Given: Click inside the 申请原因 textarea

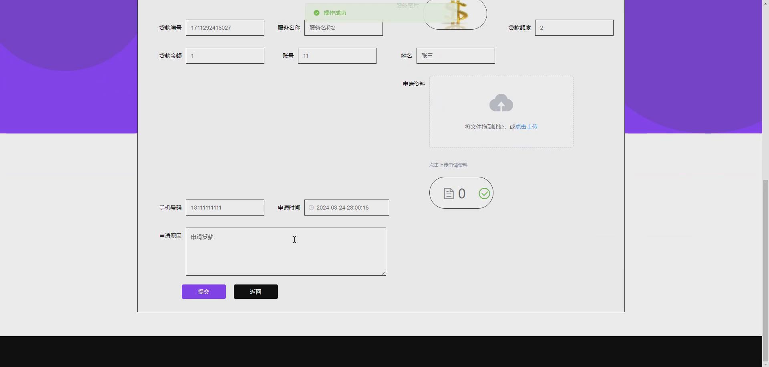Looking at the screenshot, I should click(x=286, y=251).
